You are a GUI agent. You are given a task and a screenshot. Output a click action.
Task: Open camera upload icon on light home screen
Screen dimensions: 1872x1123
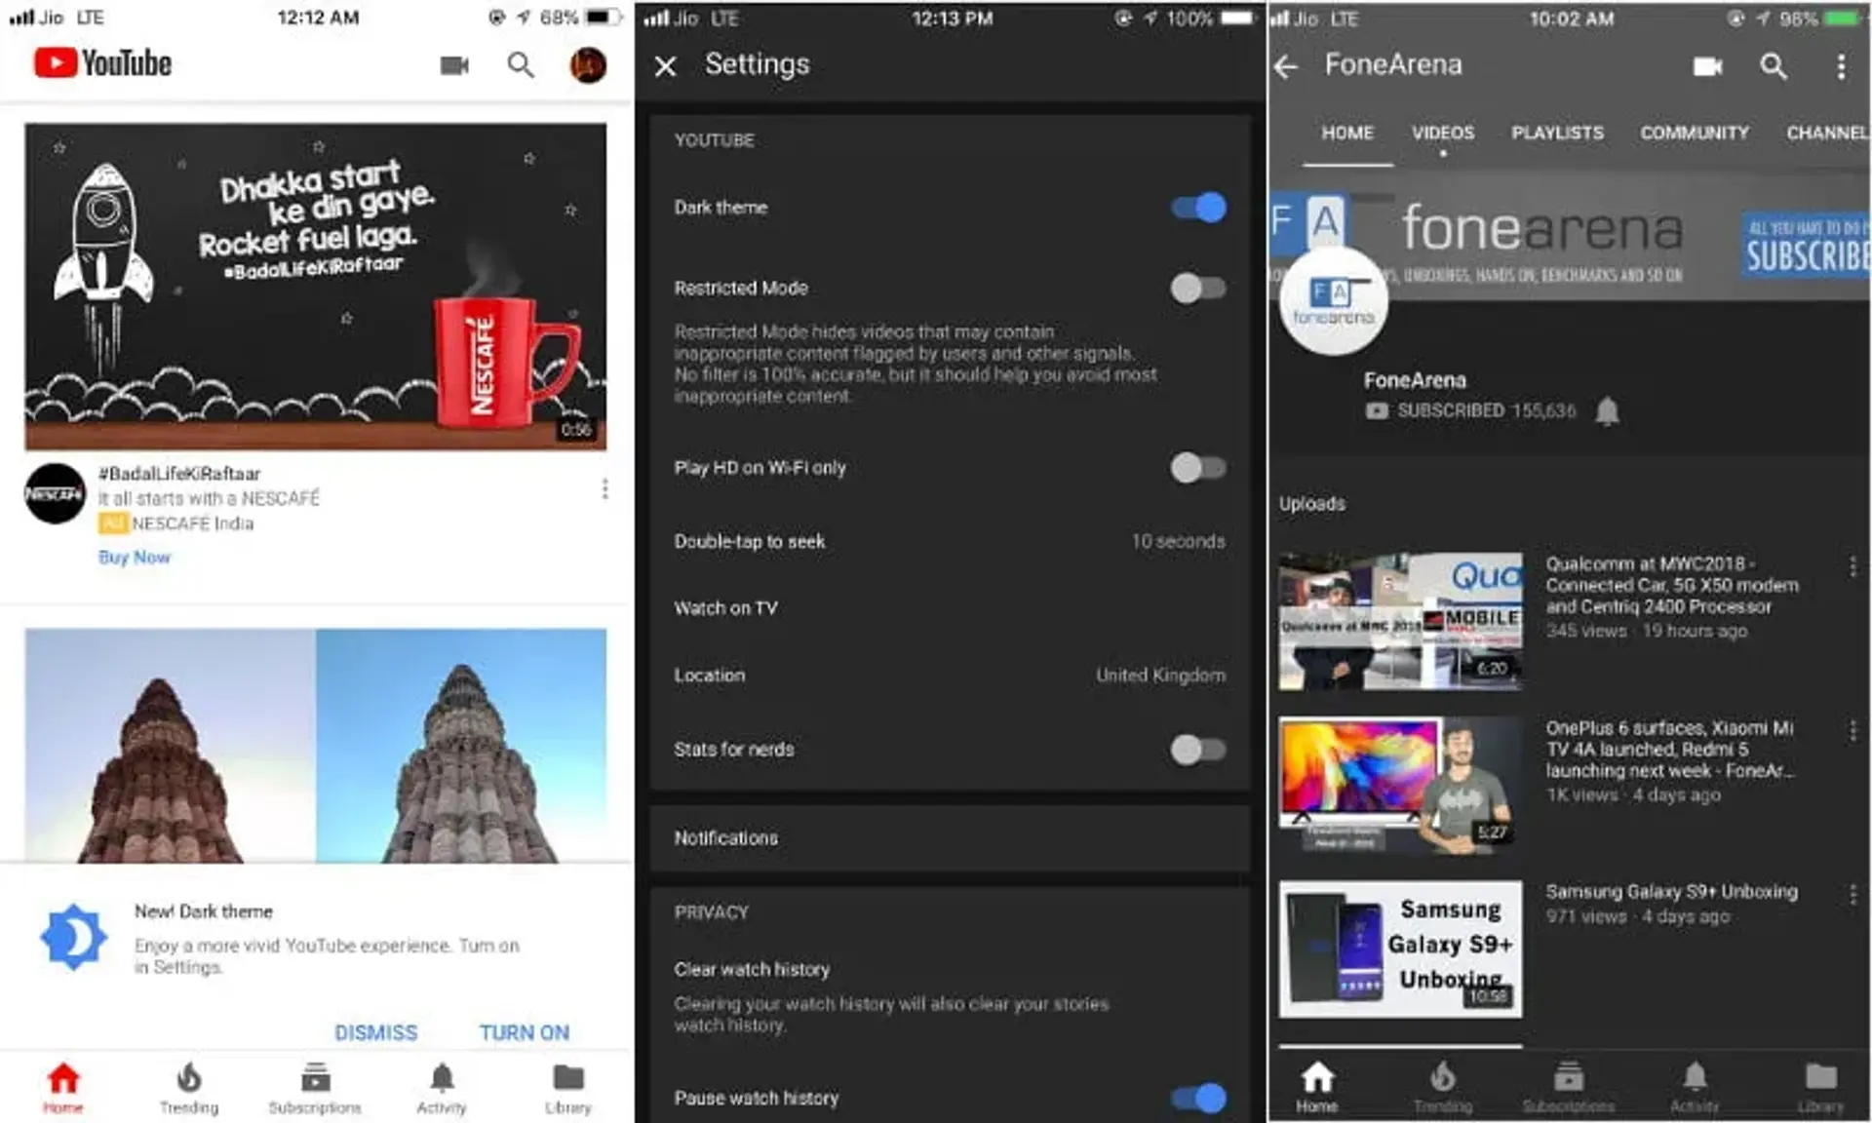pos(454,65)
